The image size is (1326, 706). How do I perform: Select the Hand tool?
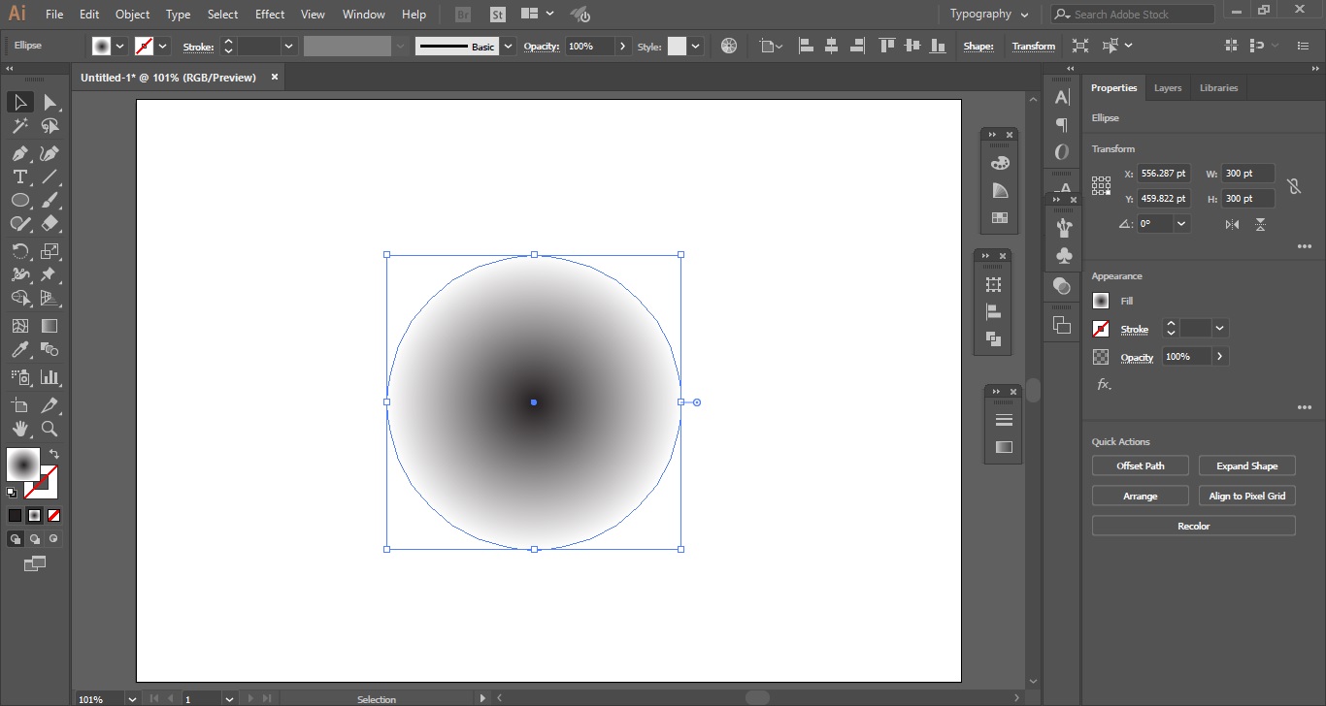[x=19, y=429]
